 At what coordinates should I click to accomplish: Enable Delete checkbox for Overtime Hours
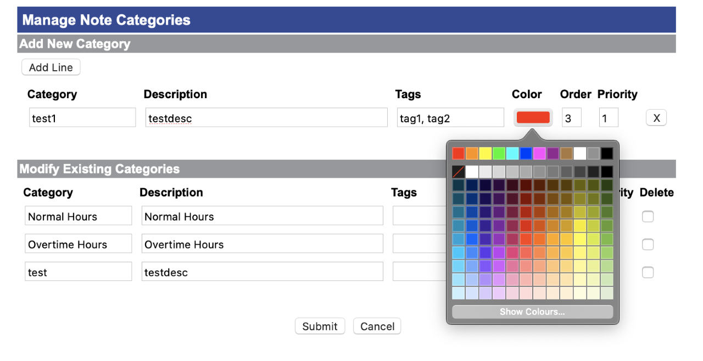pyautogui.click(x=648, y=244)
